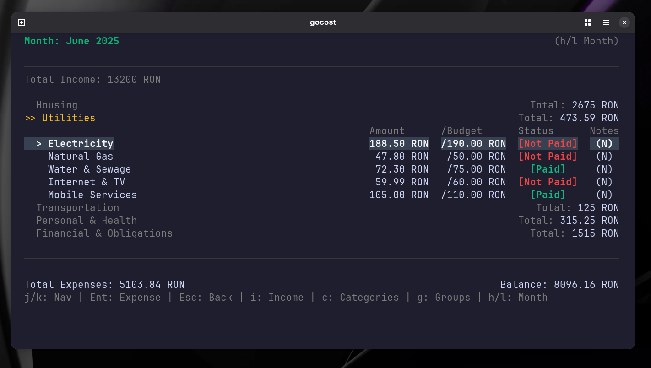The height and width of the screenshot is (368, 651).
Task: Expand the Transportation category group
Action: [78, 208]
